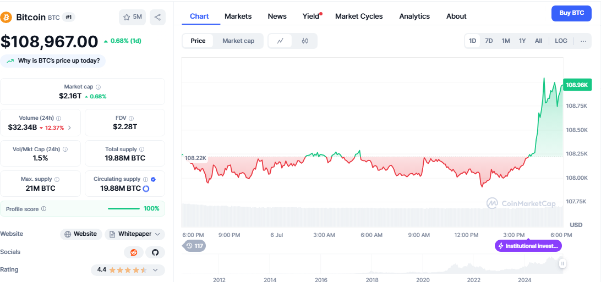Click the $2.16T market cap value
This screenshot has width=601, height=282.
[x=70, y=96]
